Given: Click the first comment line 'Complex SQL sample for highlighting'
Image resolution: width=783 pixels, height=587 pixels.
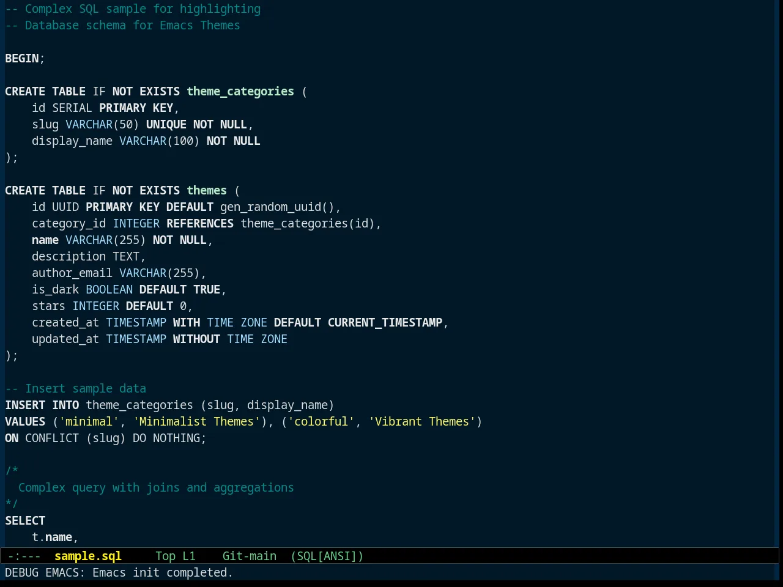Looking at the screenshot, I should pyautogui.click(x=143, y=9).
